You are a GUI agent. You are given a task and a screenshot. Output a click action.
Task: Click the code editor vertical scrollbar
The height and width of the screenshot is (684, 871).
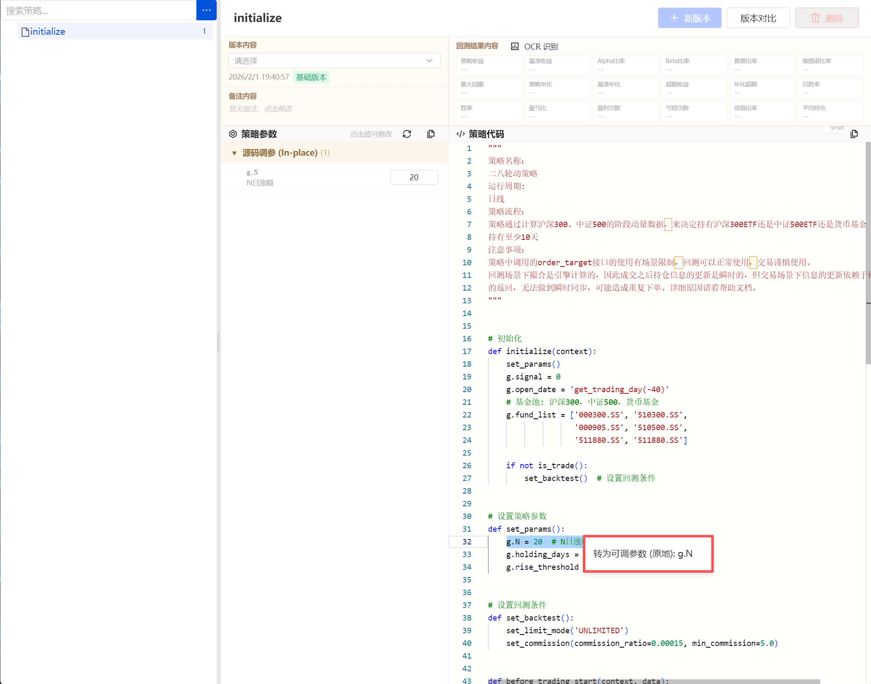(868, 254)
